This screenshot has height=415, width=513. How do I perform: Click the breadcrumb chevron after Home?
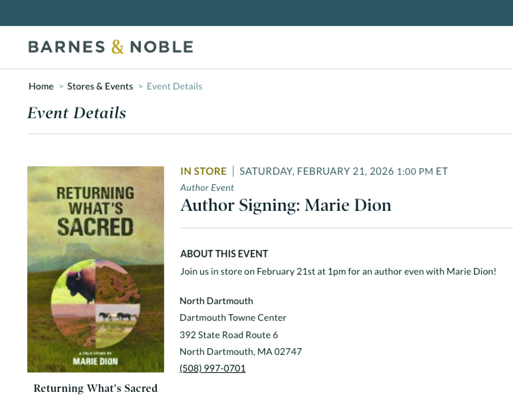(61, 87)
